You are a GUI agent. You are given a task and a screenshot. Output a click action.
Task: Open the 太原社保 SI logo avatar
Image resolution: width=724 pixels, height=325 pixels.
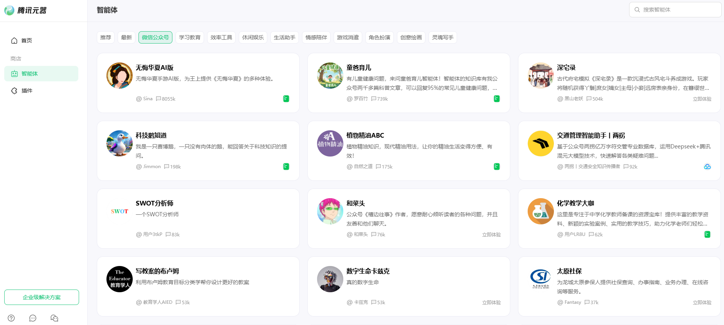(x=541, y=279)
